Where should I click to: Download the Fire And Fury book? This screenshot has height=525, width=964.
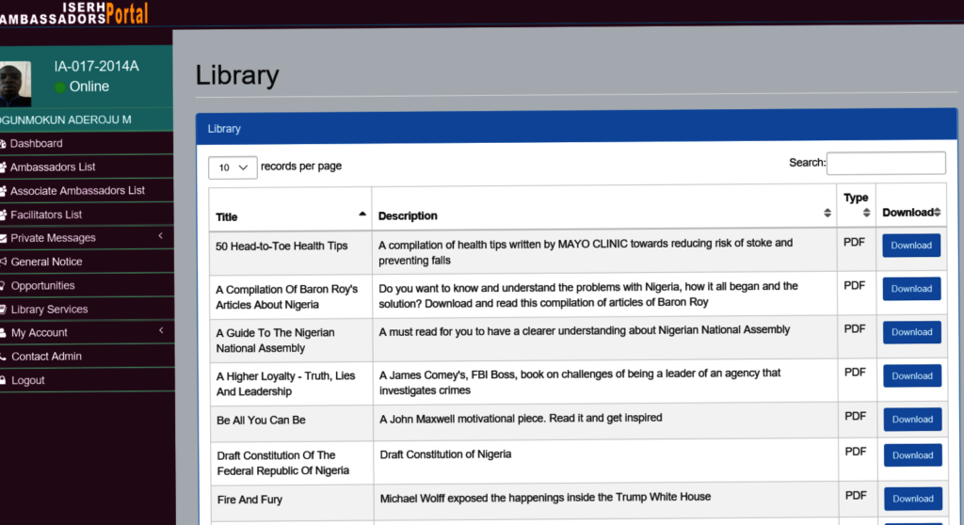tap(911, 499)
